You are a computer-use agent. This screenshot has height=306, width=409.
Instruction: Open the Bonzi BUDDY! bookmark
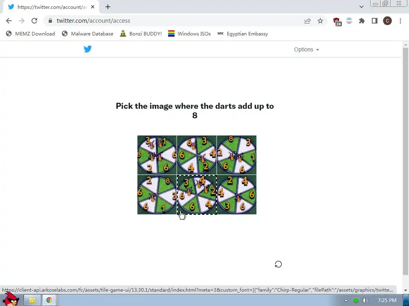click(141, 33)
